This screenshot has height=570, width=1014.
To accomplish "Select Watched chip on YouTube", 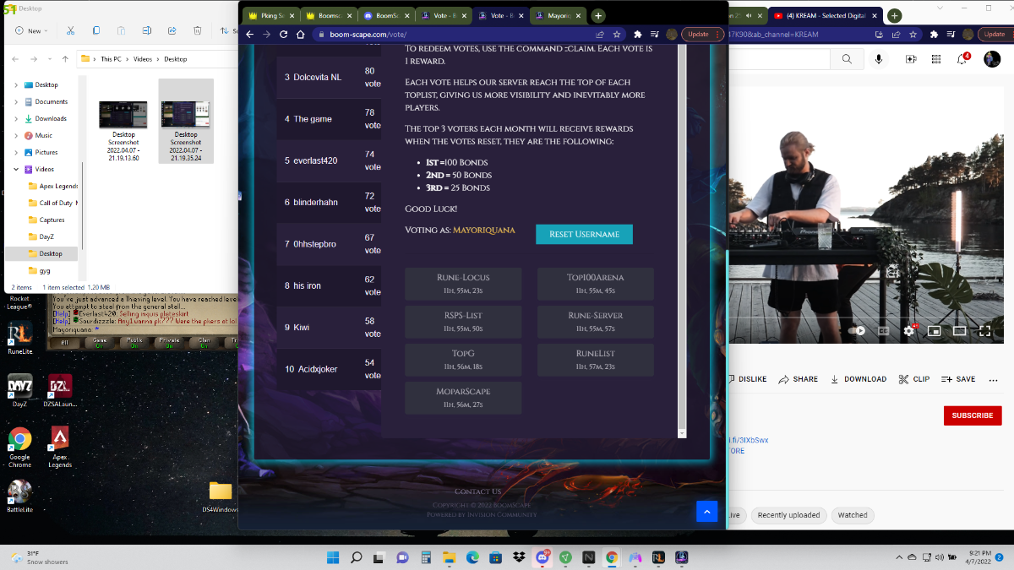I will coord(853,515).
